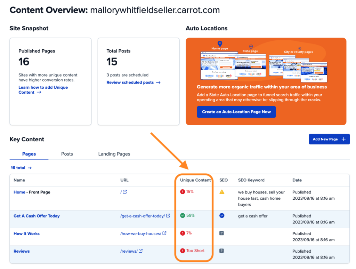Open Get A Cash Offer Today page
Viewport: 356px width, 269px height.
[37, 216]
